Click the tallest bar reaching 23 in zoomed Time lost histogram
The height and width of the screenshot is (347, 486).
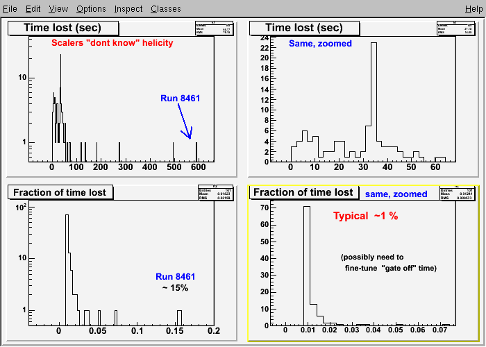(374, 102)
